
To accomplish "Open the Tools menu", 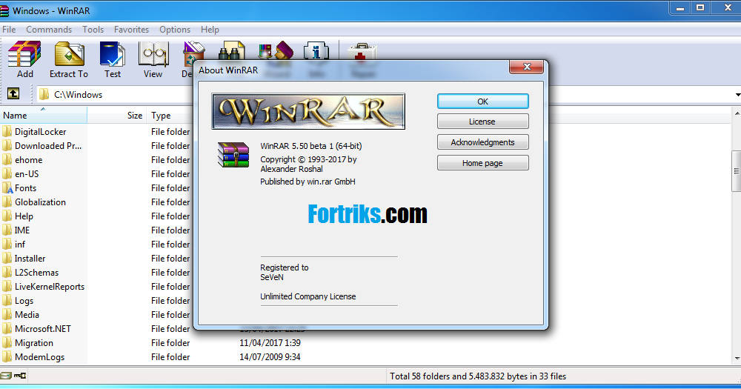I will click(x=93, y=30).
